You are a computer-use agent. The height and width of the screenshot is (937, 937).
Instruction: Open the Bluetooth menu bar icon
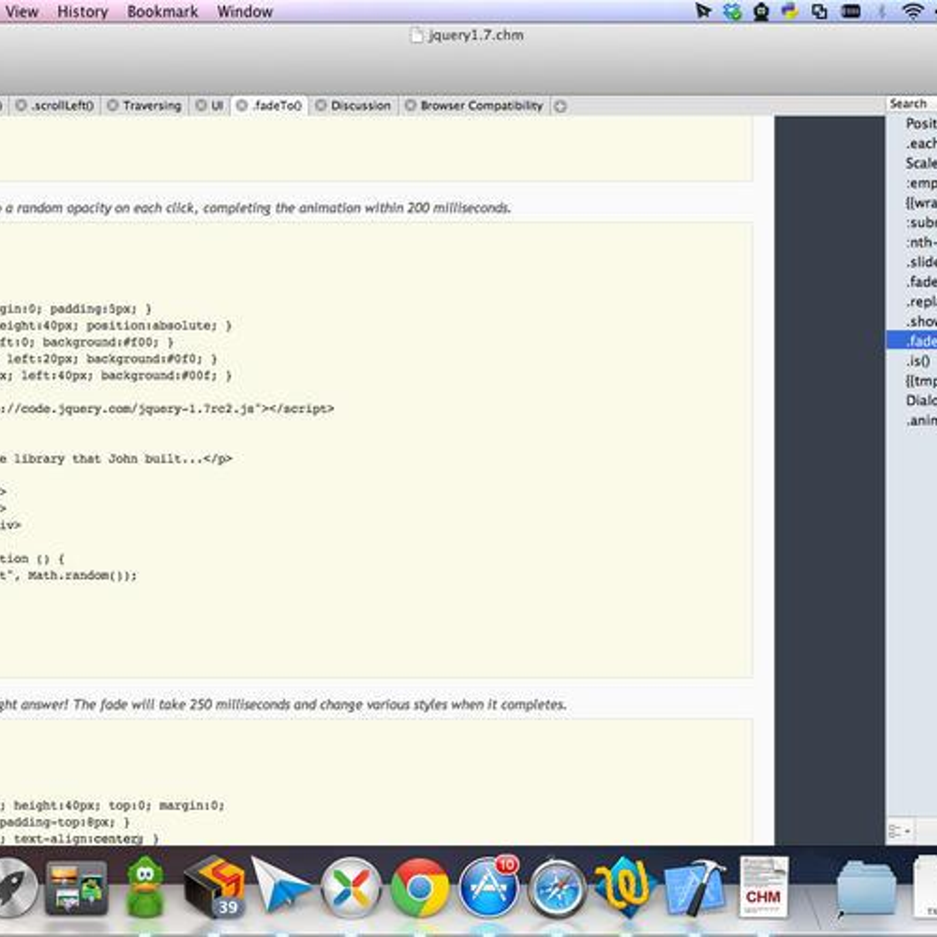[x=881, y=11]
